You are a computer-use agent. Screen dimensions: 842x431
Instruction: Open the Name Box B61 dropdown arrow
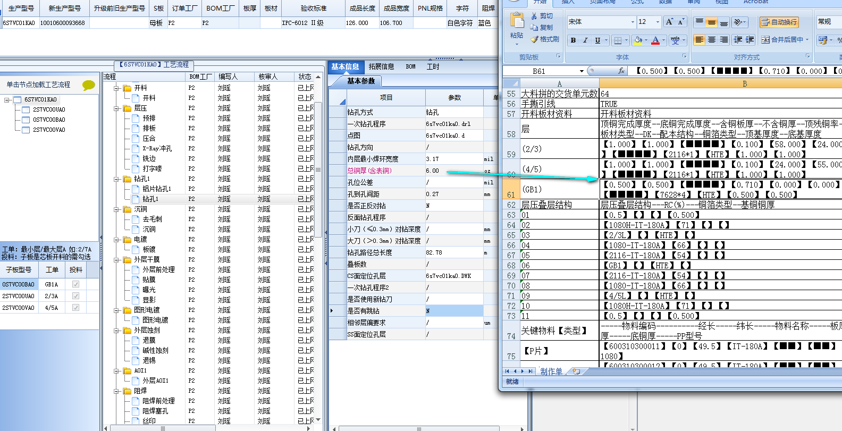(x=582, y=71)
